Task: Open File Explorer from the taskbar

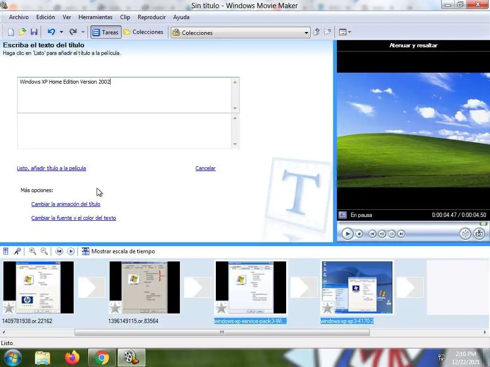Action: click(x=43, y=358)
